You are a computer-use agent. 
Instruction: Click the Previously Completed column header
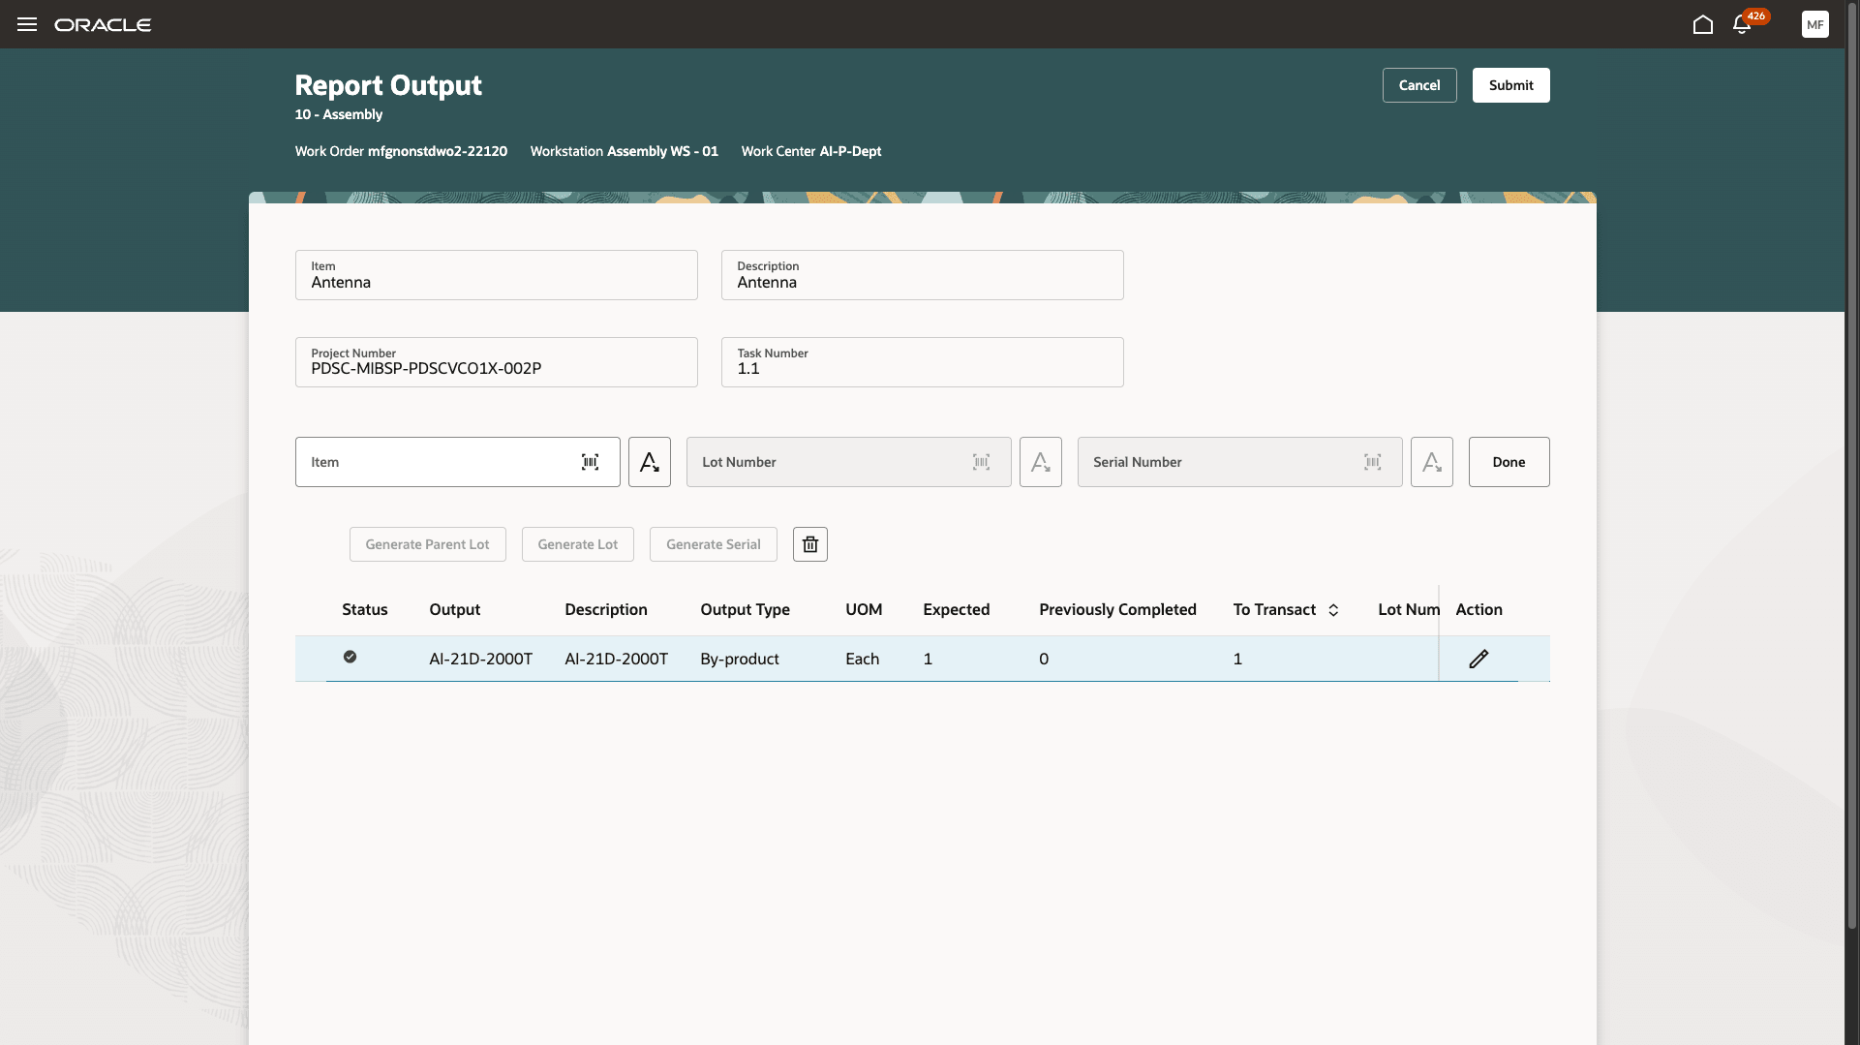(1118, 609)
